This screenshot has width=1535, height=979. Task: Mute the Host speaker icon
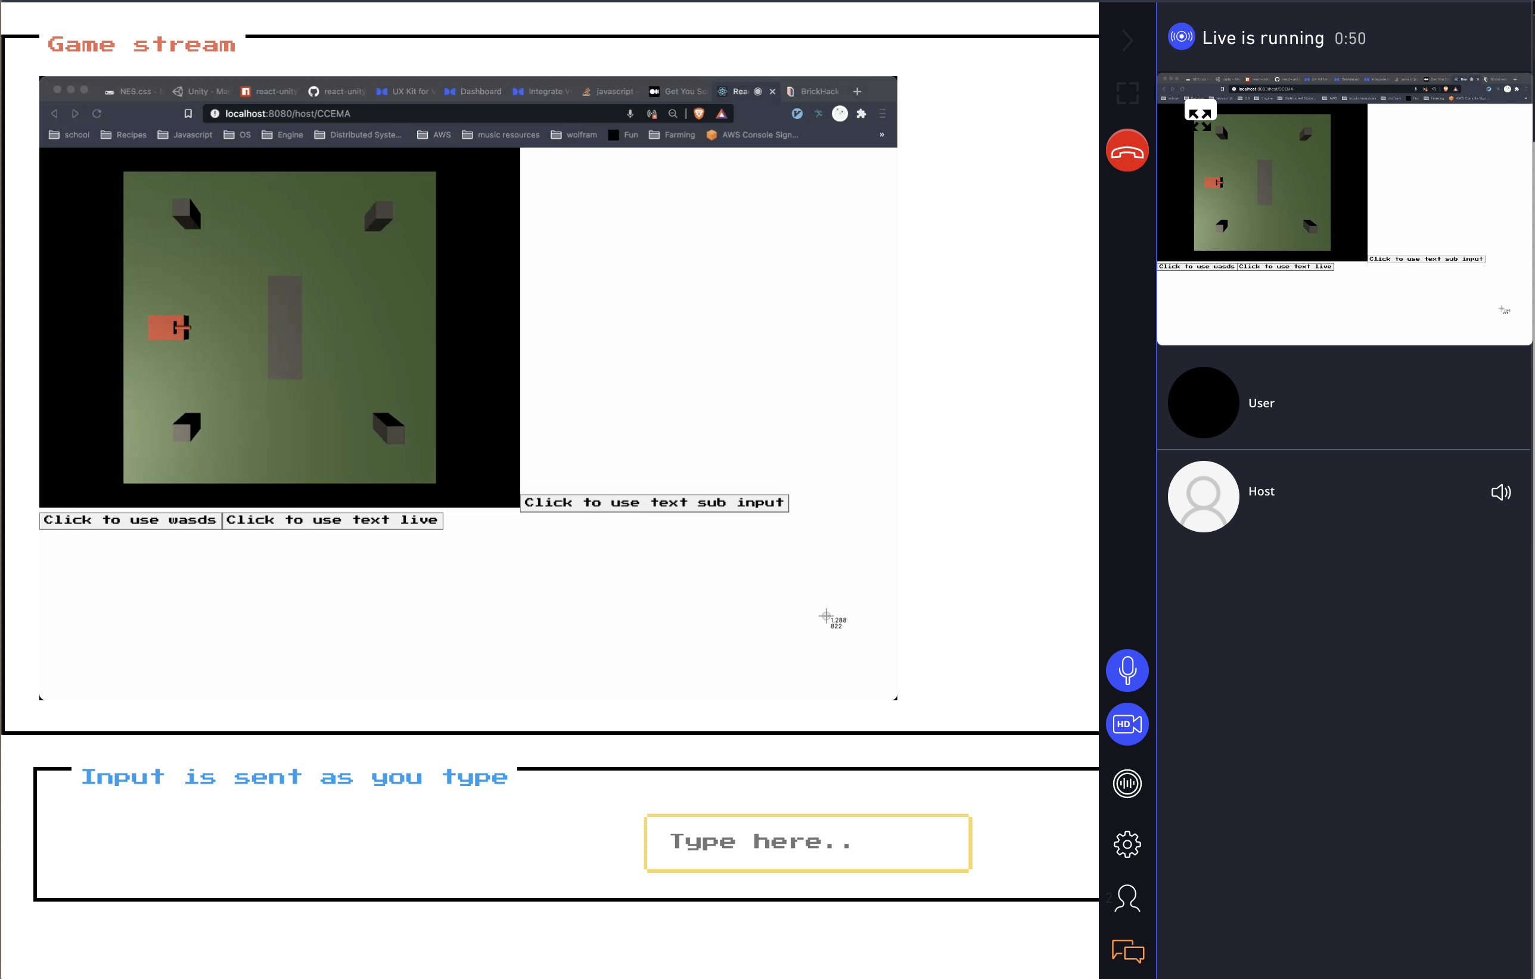pos(1500,492)
